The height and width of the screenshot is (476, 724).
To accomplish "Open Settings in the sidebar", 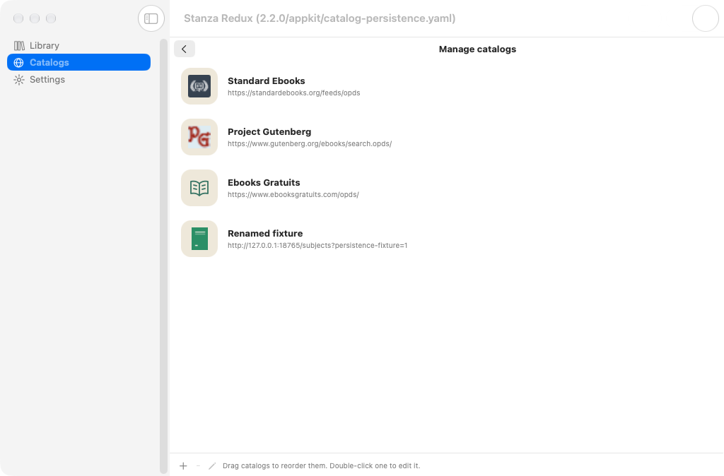I will click(78, 79).
